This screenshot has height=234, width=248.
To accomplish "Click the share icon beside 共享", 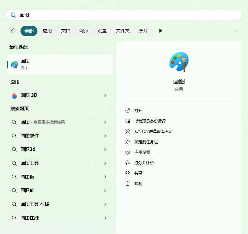I will 128,173.
